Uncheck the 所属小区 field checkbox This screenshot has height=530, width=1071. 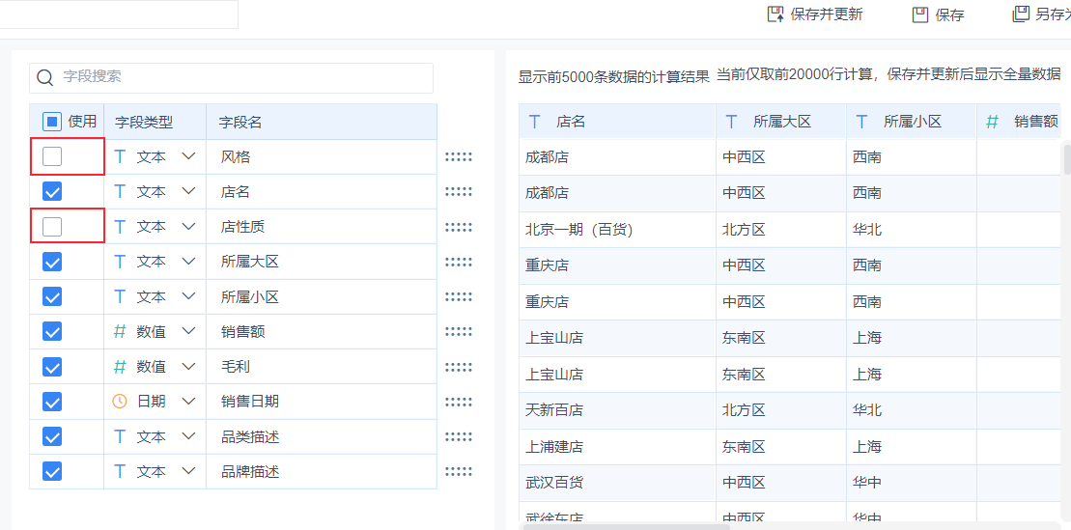pos(52,297)
